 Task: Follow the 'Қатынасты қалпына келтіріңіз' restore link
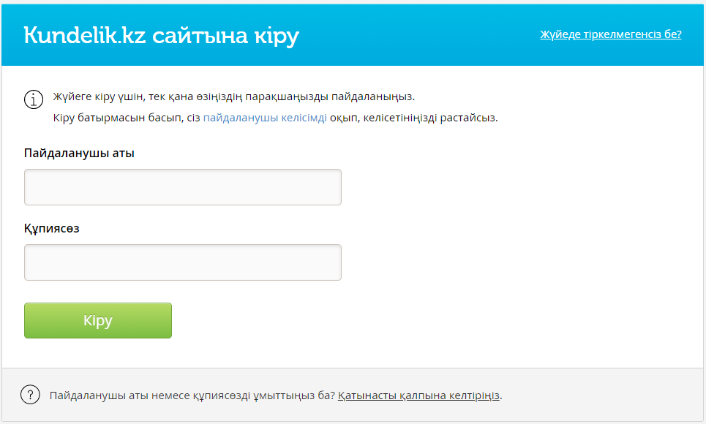click(418, 395)
